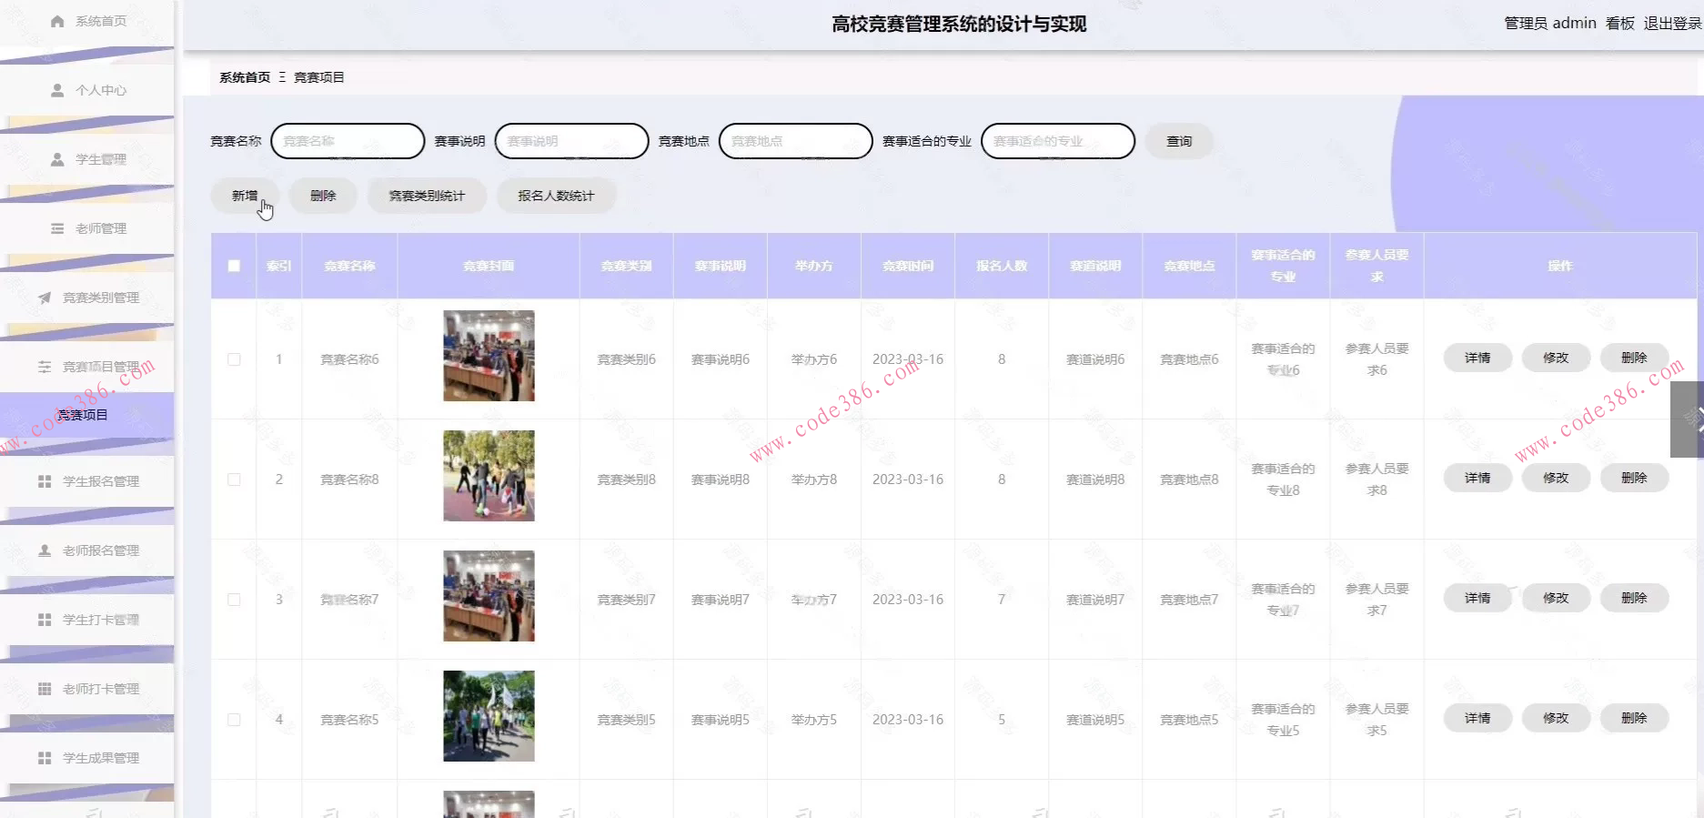Expand the 老师打卡管理 sidebar section
This screenshot has width=1704, height=818.
(100, 689)
